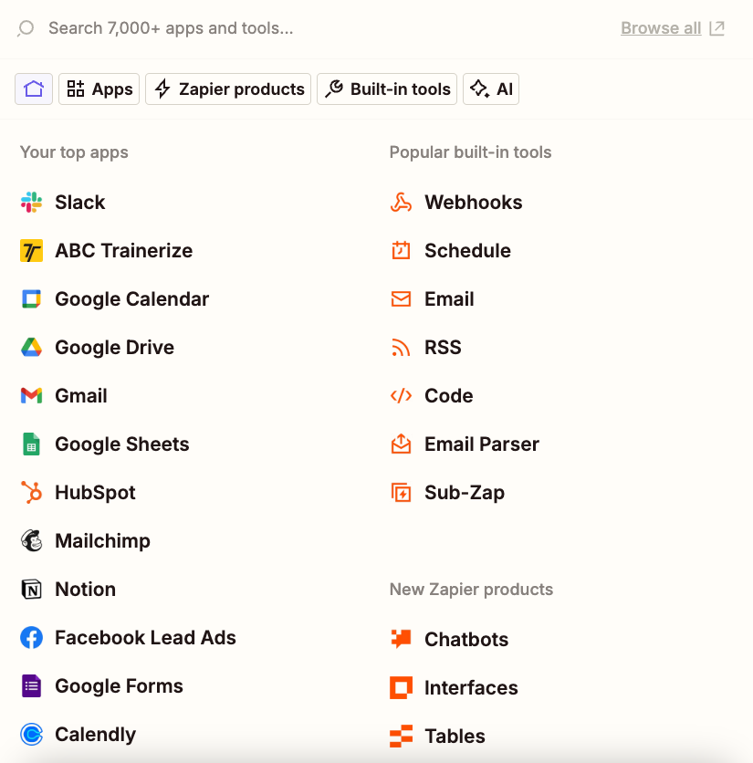Select Schedule label
Image resolution: width=753 pixels, height=763 pixels.
tap(467, 251)
